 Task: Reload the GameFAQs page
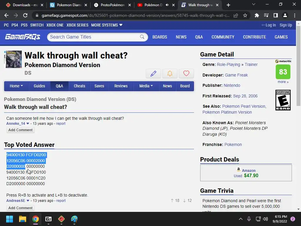(25, 15)
